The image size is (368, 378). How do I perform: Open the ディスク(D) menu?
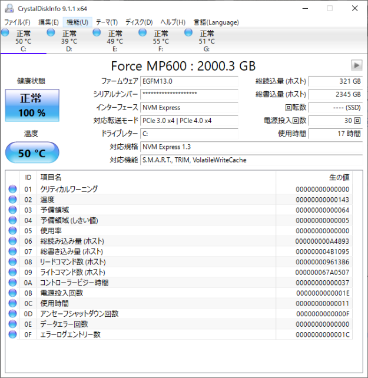[x=139, y=22]
